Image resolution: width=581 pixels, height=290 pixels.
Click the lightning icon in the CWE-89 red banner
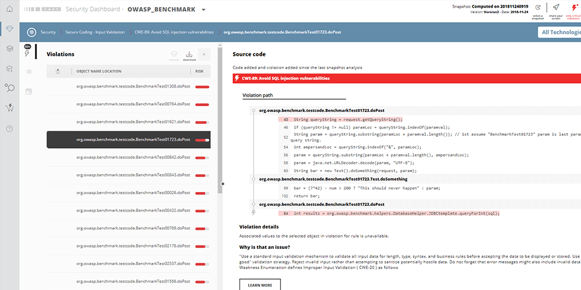(237, 78)
